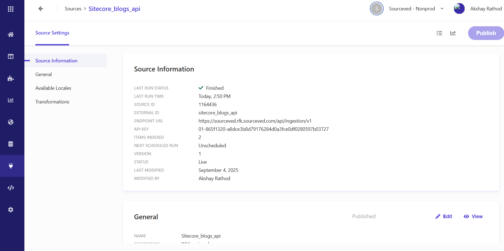Screen dimensions: 504x251
Task: Click the back arrow icon
Action: 41,9
